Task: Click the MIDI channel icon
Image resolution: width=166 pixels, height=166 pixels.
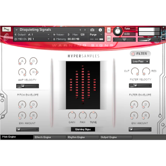Action: click(16, 39)
